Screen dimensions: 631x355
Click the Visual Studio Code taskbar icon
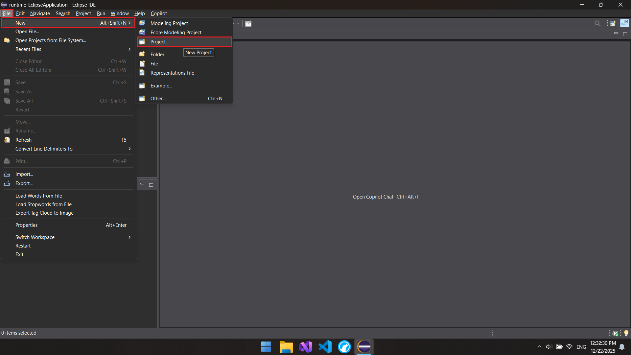tap(325, 347)
